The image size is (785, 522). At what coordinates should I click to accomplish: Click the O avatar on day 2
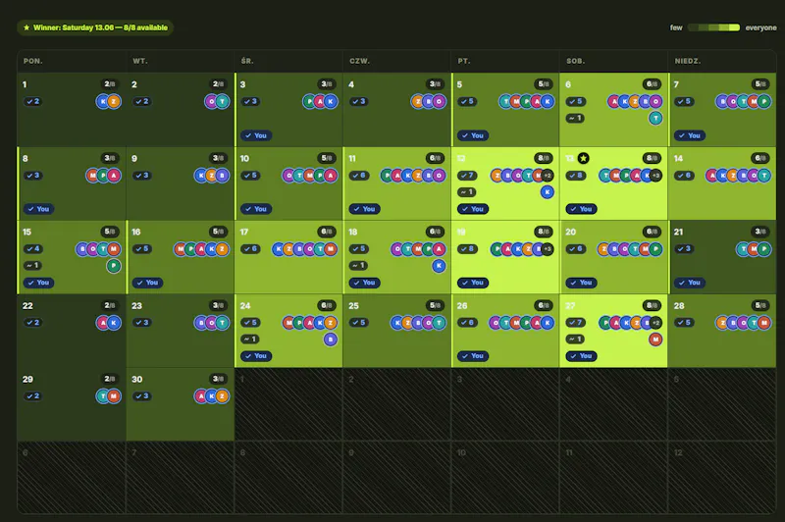coord(212,102)
